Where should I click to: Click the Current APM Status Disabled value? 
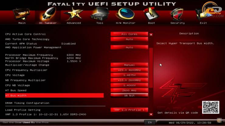coord(68,44)
